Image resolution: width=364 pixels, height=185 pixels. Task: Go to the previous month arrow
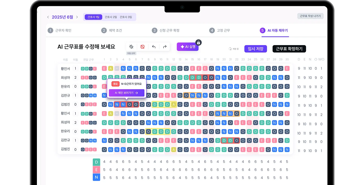tap(48, 17)
